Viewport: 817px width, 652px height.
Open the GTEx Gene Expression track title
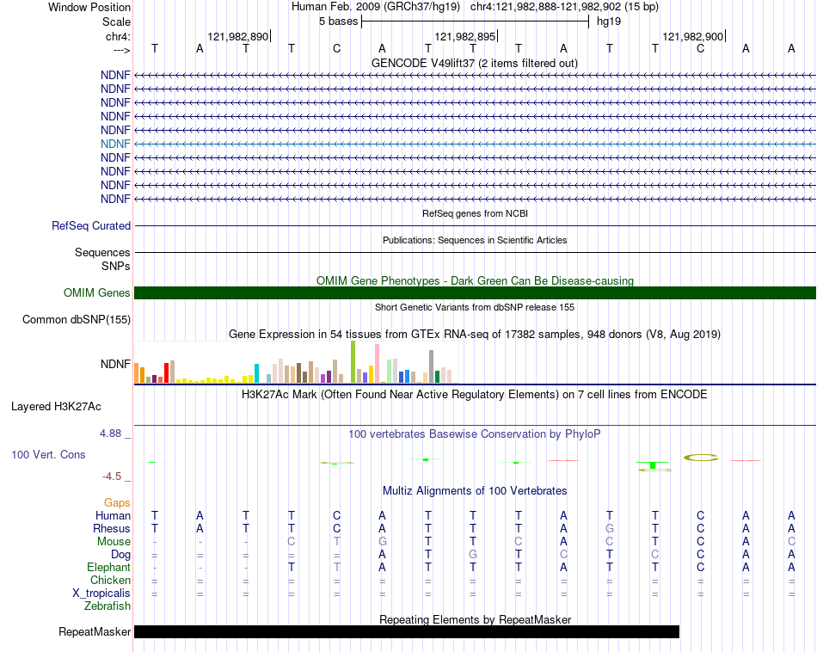pos(475,334)
